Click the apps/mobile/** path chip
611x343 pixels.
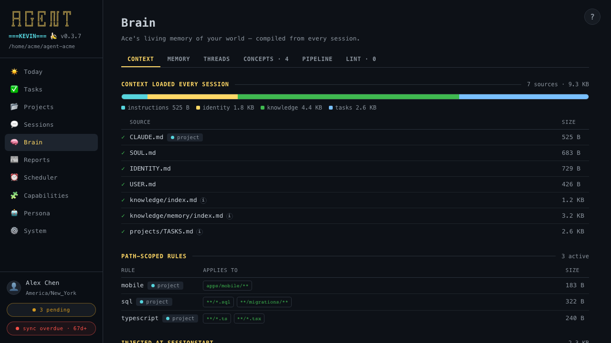227,286
